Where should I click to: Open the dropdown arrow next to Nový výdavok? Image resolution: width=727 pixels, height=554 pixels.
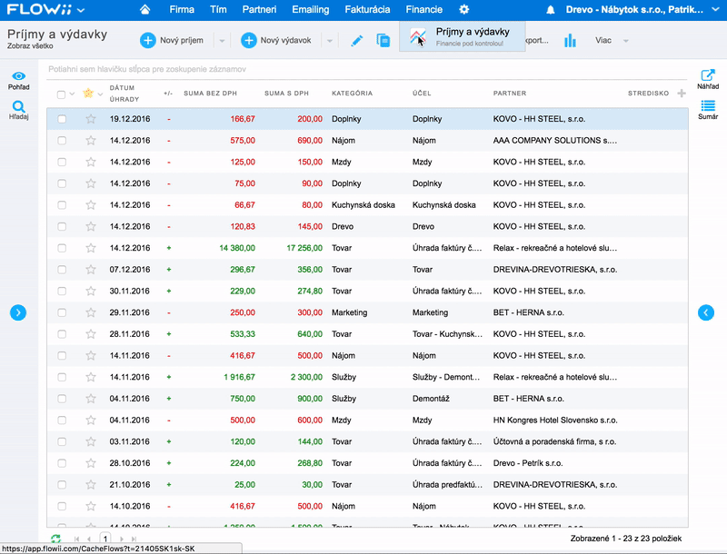(330, 41)
